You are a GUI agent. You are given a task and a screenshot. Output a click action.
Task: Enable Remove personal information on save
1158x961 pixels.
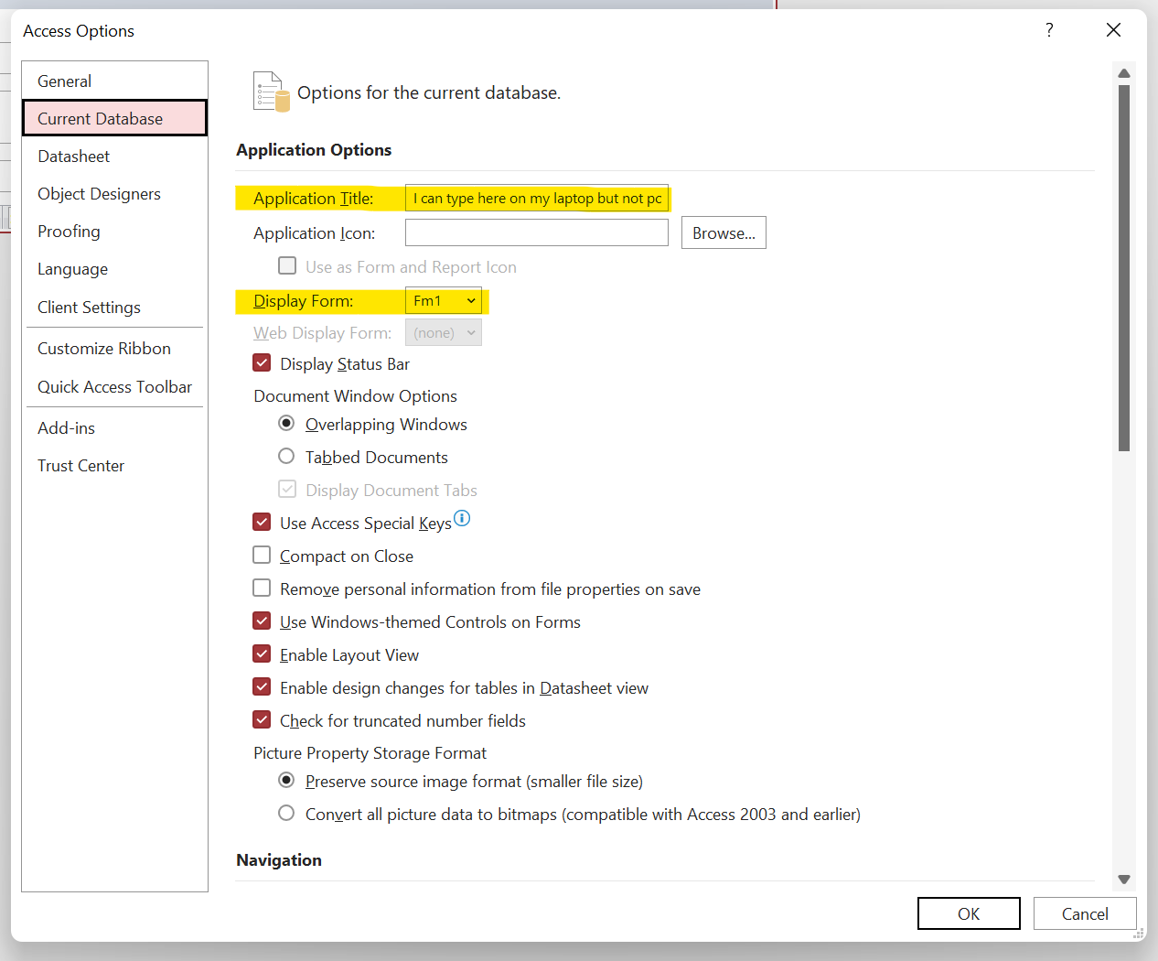262,588
